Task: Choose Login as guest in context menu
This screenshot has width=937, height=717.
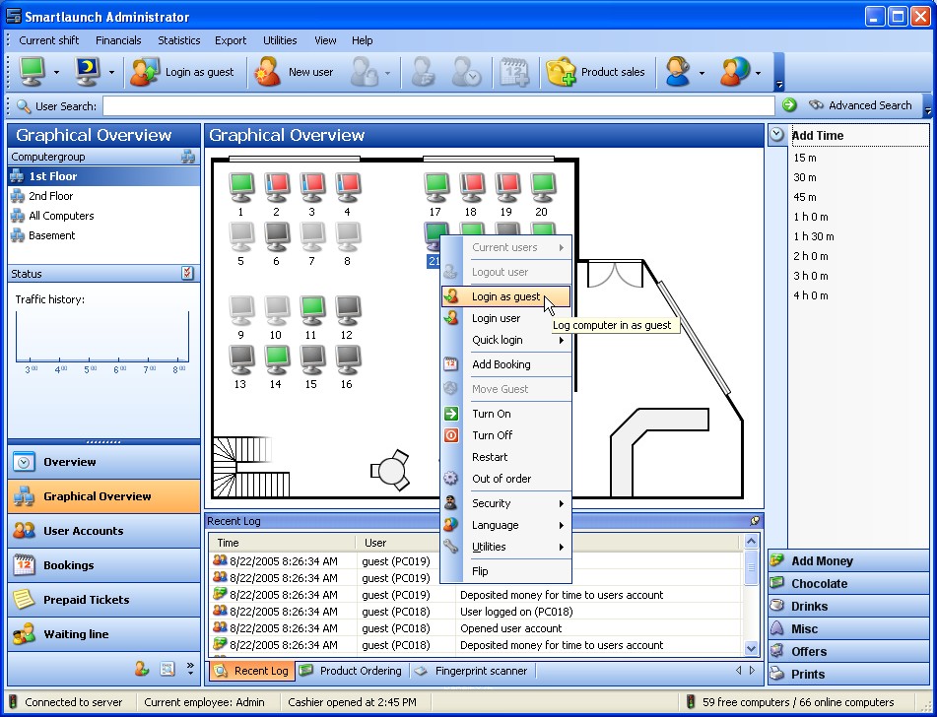Action: coord(505,296)
